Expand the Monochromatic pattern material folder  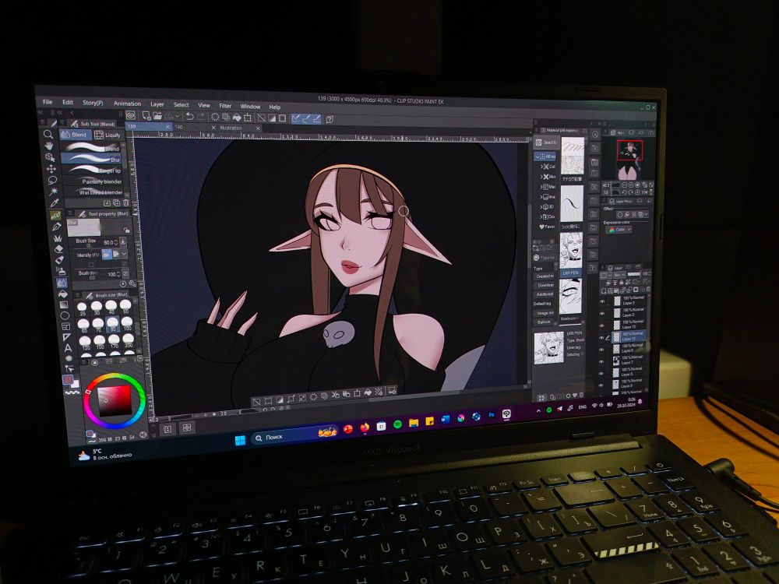[541, 176]
